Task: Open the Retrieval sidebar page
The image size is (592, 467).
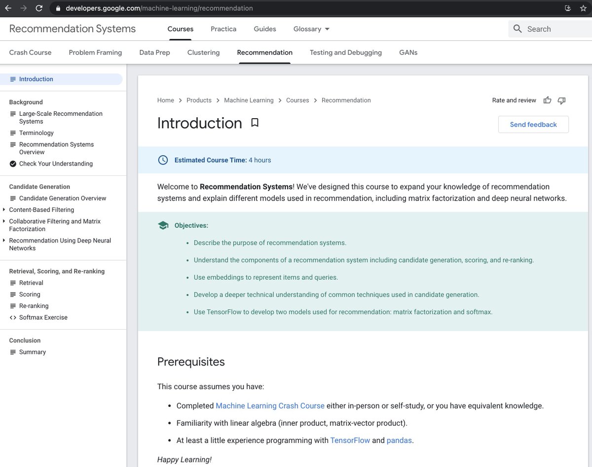Action: pyautogui.click(x=31, y=283)
